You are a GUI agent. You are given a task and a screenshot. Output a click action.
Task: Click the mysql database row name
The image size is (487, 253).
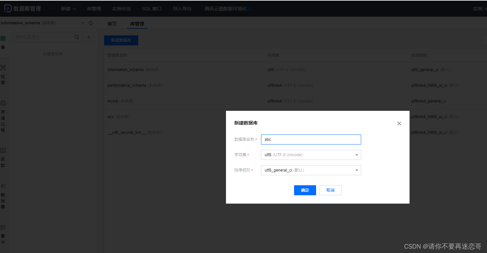(113, 101)
